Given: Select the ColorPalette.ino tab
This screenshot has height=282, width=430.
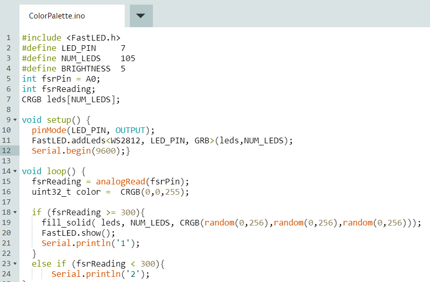Looking at the screenshot, I should point(72,16).
